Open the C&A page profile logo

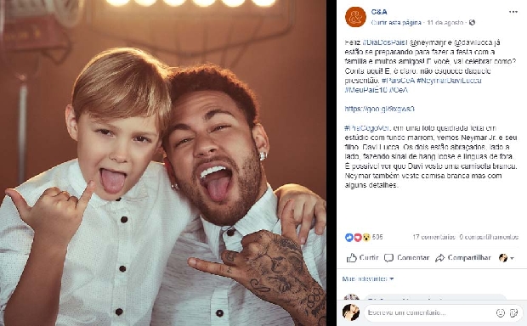click(355, 17)
